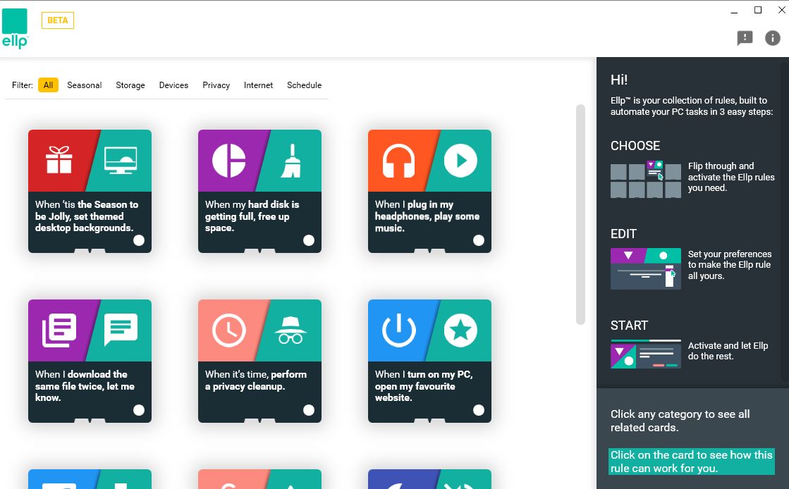Select the All filter button

point(48,85)
